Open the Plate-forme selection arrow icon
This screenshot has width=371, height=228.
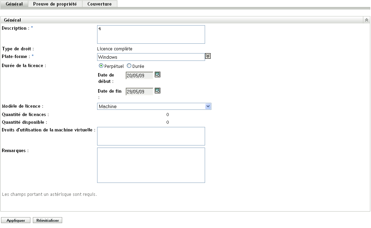[208, 56]
